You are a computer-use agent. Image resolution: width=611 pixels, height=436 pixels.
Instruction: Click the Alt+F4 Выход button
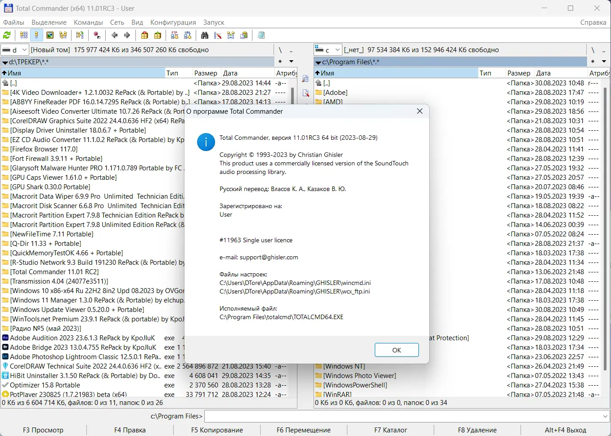tap(565, 430)
